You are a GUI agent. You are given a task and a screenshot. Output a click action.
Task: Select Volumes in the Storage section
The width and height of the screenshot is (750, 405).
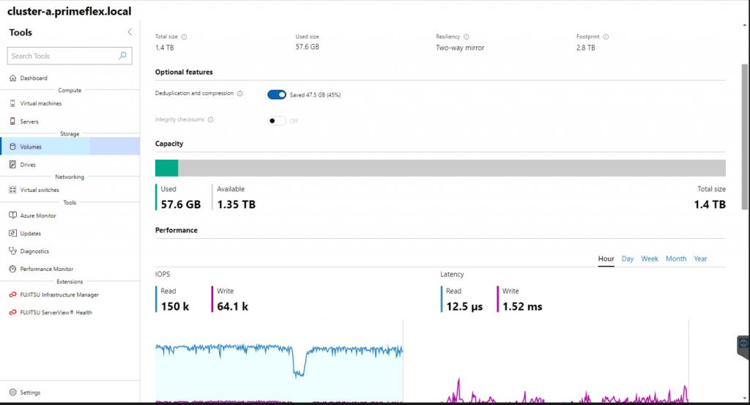click(31, 146)
